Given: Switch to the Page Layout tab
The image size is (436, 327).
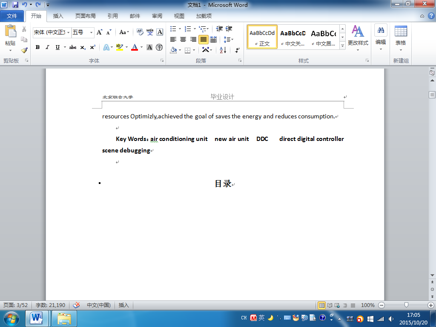Looking at the screenshot, I should [x=85, y=16].
